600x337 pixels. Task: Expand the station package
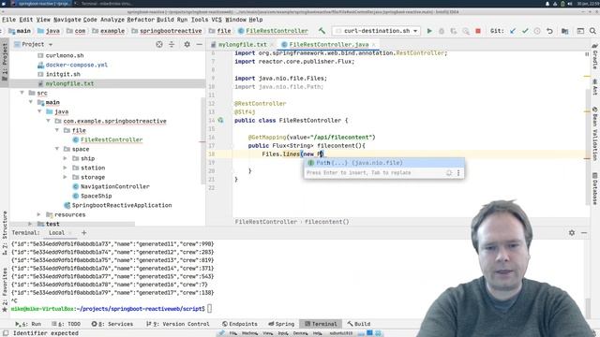coord(66,168)
